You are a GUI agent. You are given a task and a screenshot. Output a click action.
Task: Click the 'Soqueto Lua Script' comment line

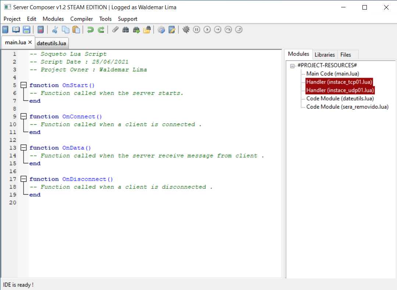68,54
